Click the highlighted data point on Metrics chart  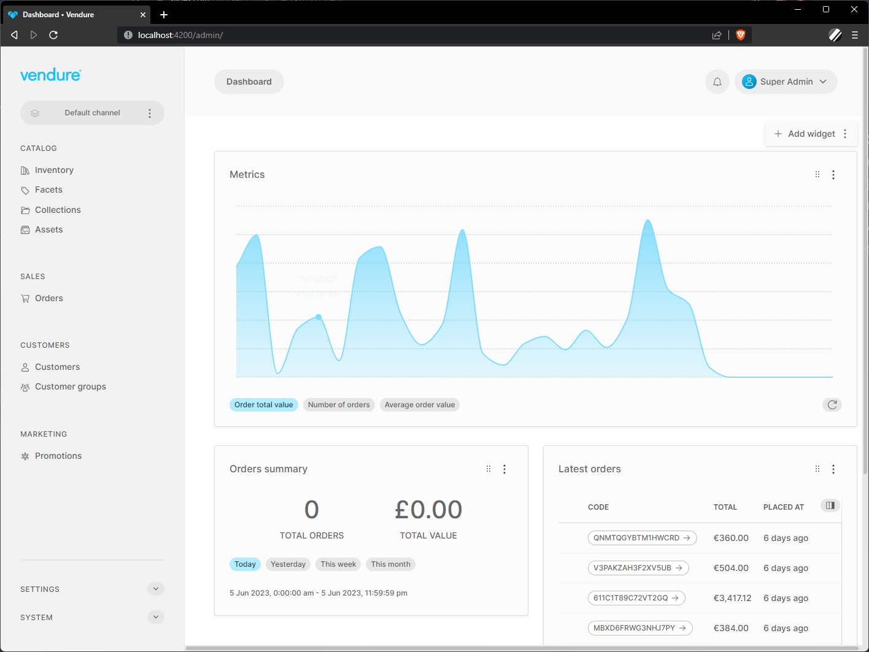click(x=319, y=317)
